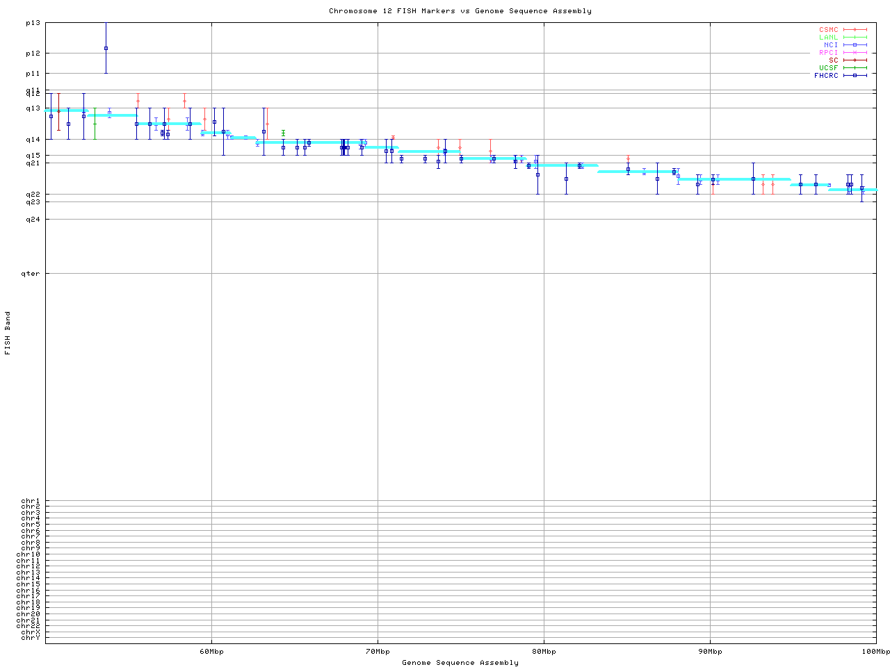Click the chart title text
890x667 pixels.
[x=460, y=11]
